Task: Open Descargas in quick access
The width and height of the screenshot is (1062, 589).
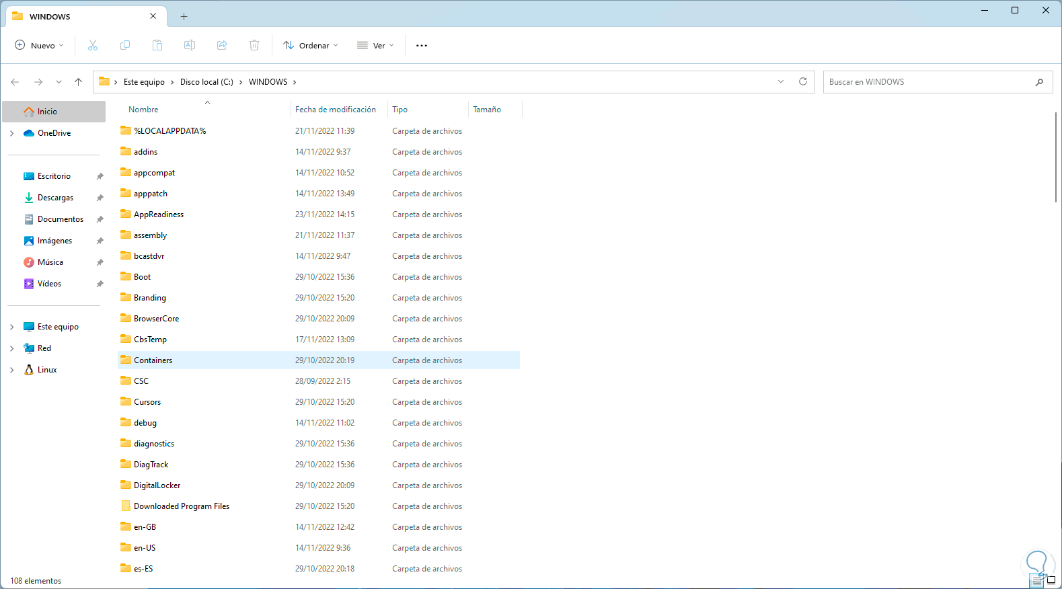Action: 54,198
